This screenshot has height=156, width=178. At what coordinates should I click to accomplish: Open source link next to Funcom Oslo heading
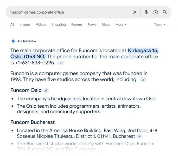pos(46,90)
